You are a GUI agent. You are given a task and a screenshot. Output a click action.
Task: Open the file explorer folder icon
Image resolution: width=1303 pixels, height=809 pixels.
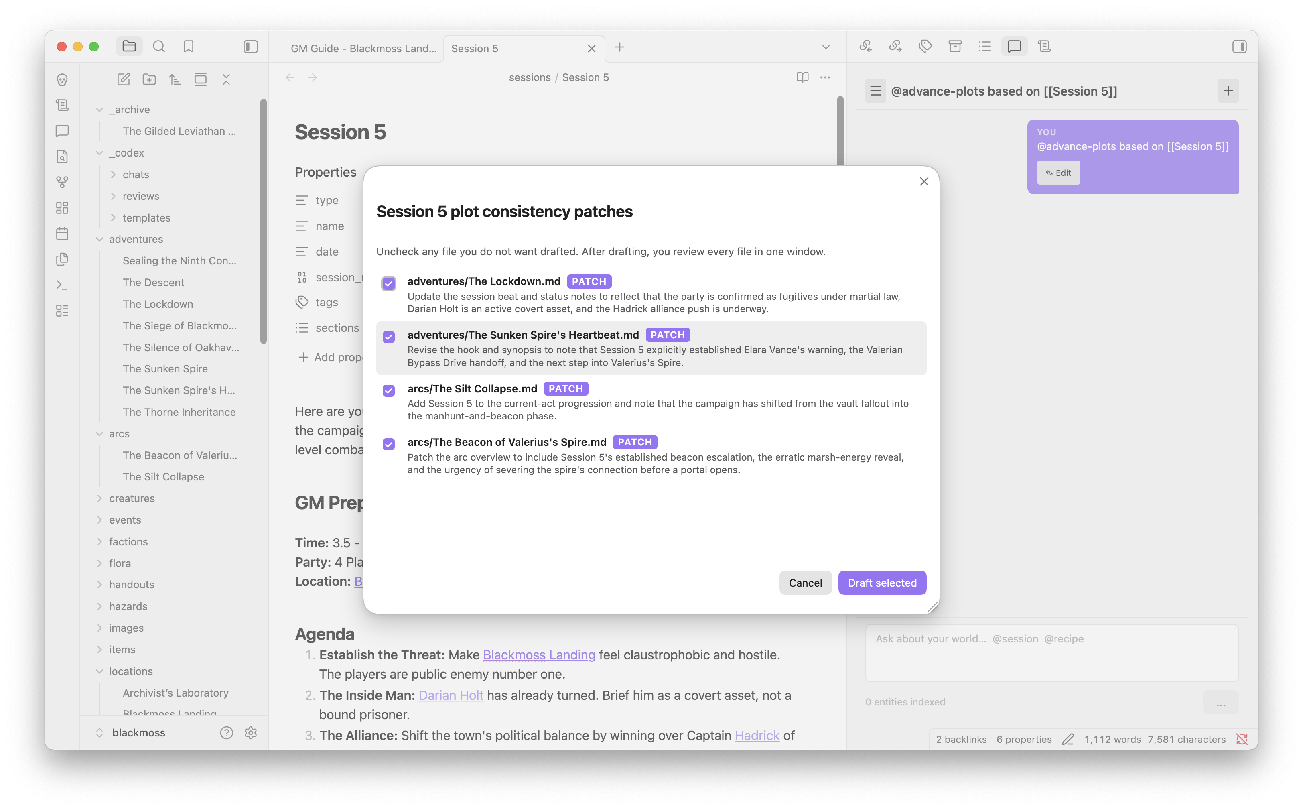[129, 47]
